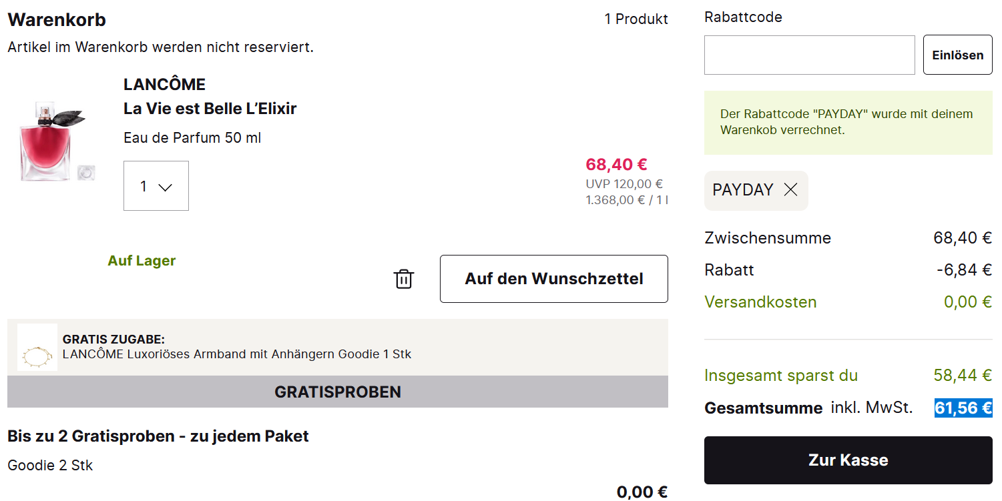Open the quantity dropdown showing 1
Viewport: 1002px width, 501px height.
point(156,186)
